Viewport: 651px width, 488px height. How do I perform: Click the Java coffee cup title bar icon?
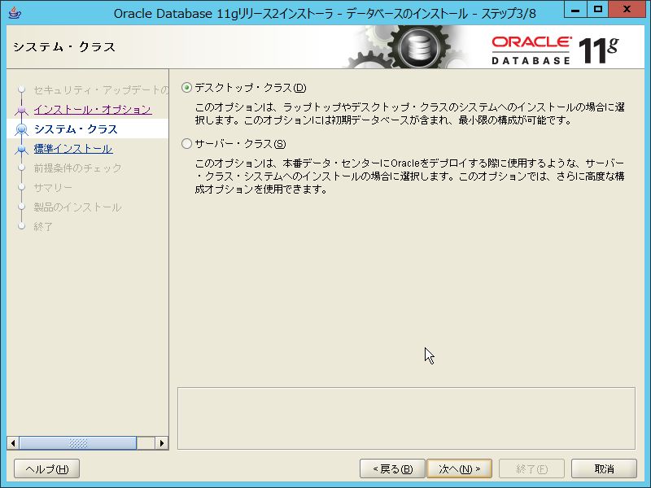point(15,13)
